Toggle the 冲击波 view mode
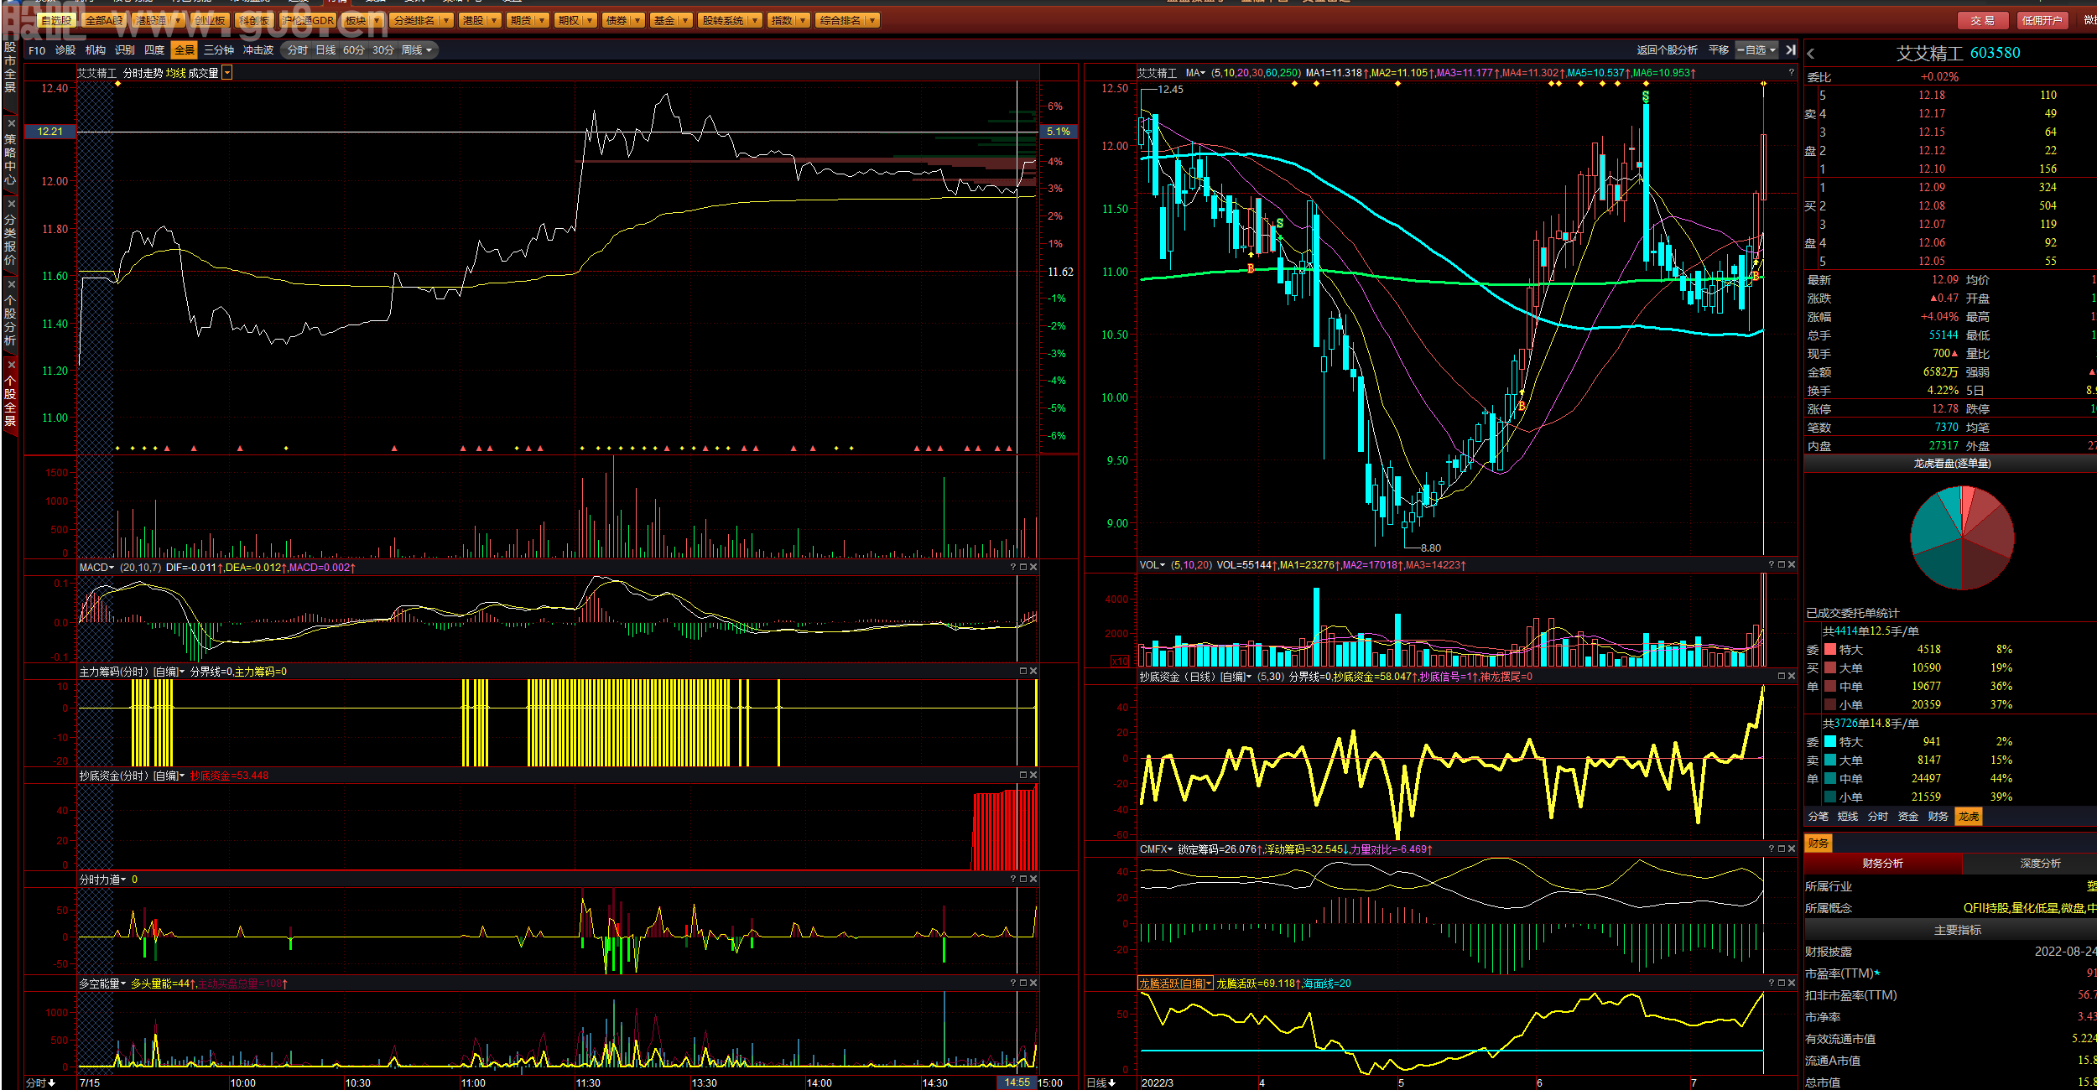The image size is (2097, 1090). click(x=258, y=50)
